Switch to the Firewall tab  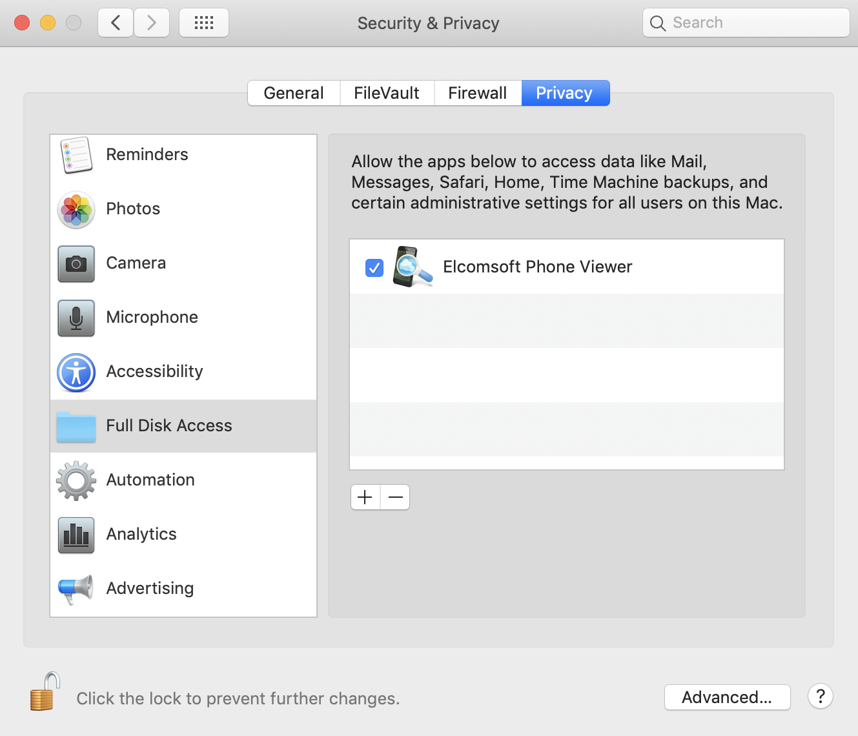click(478, 92)
